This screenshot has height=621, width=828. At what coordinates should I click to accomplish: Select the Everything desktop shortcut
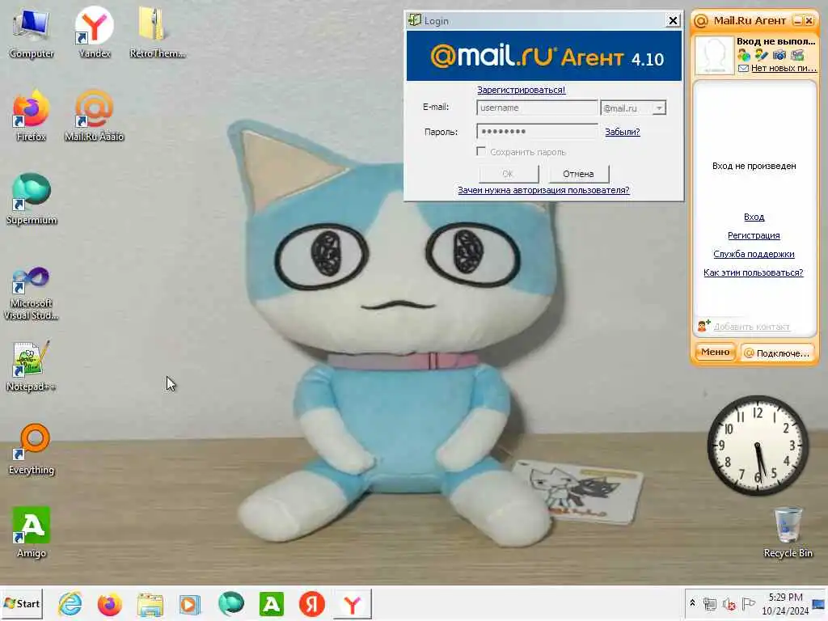point(32,450)
